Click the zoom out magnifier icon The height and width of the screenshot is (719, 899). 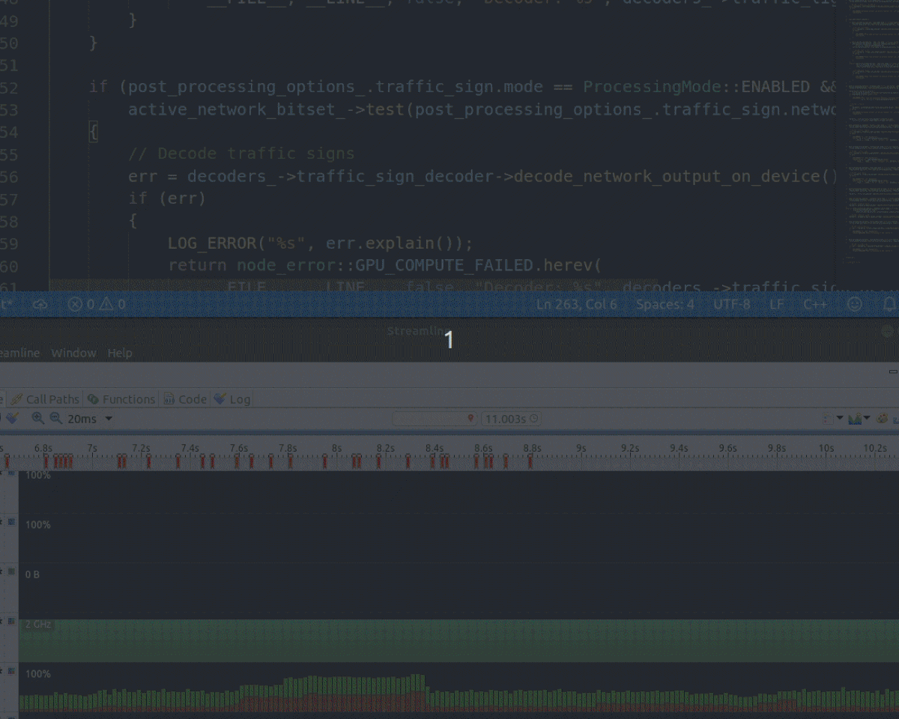click(x=55, y=419)
